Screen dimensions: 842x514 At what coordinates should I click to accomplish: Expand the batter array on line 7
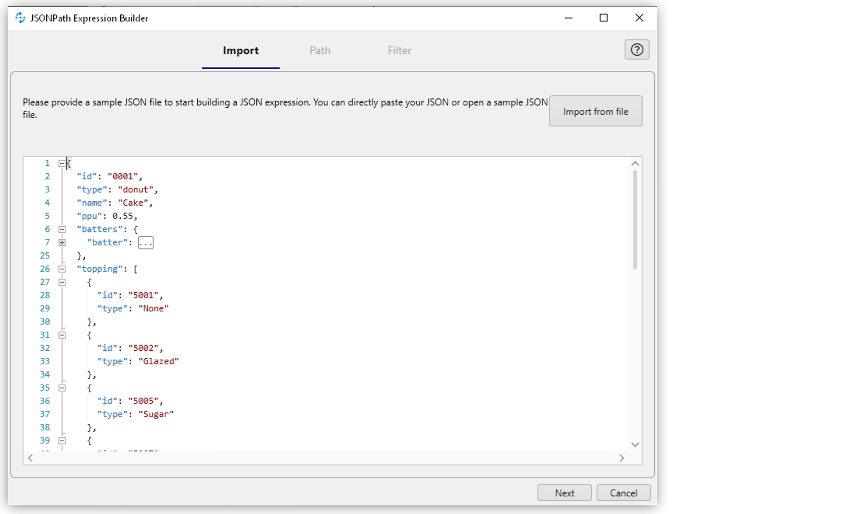(x=62, y=242)
